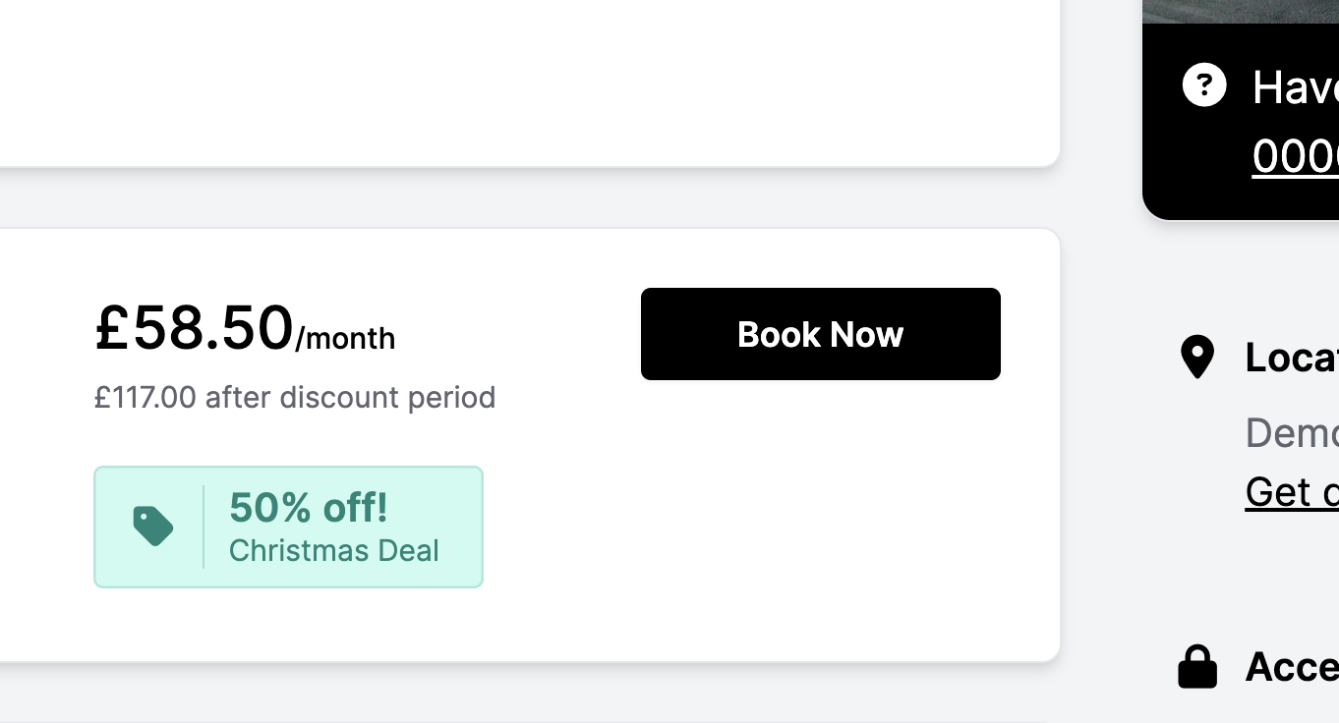This screenshot has width=1339, height=723.
Task: Click the 50% off! discount text
Action: click(x=308, y=508)
